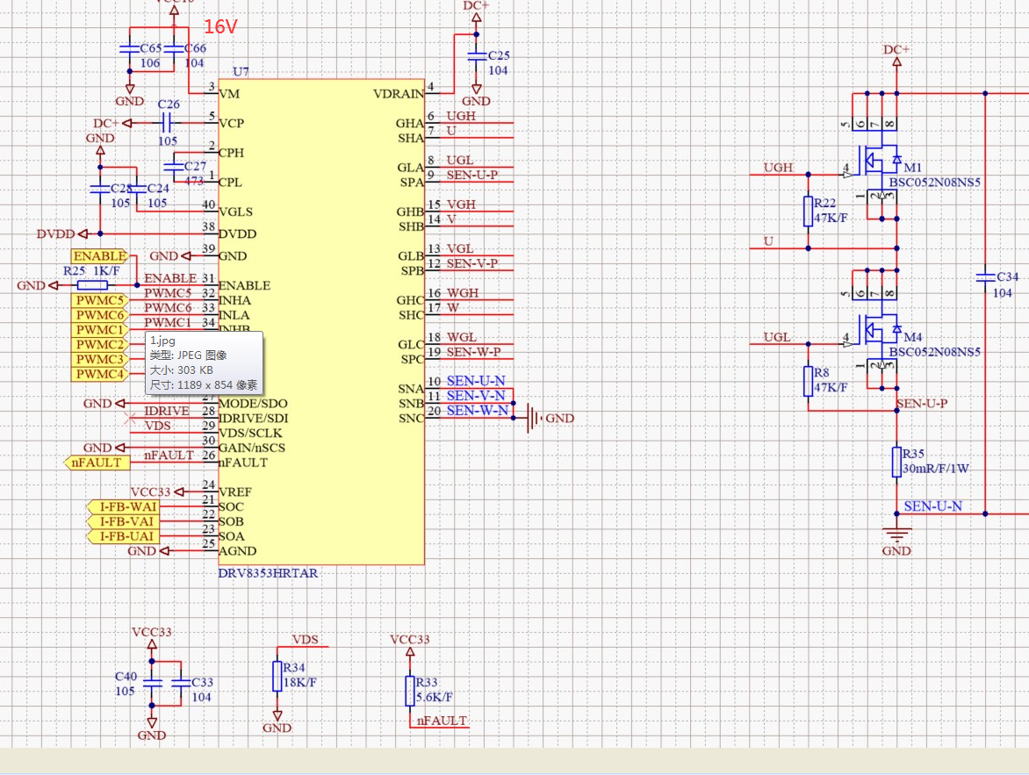
Task: Select capacitor C26 on the VCP line
Action: click(x=167, y=123)
